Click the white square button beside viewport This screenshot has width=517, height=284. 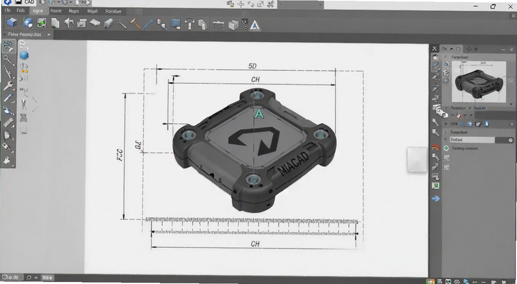(x=417, y=159)
